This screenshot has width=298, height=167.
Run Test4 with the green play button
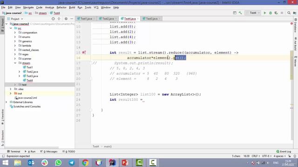click(x=265, y=13)
